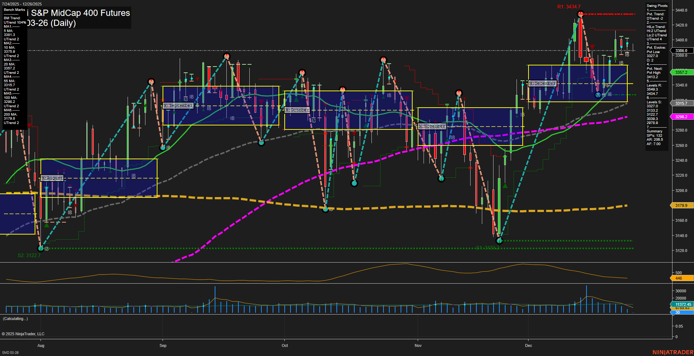This screenshot has width=694, height=356.
Task: Click the red pivot circle above the September box
Action: [x=227, y=56]
